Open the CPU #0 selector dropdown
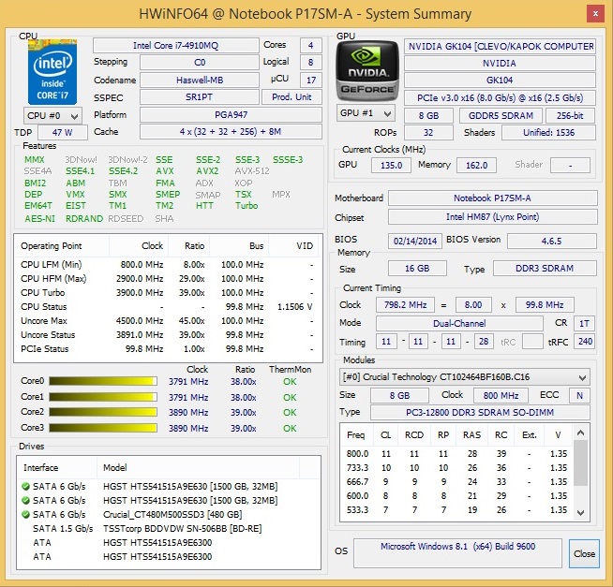The height and width of the screenshot is (587, 613). 52,115
